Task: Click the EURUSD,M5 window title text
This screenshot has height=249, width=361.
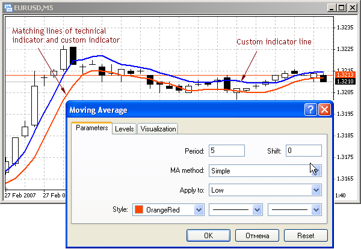Action: tap(33, 8)
